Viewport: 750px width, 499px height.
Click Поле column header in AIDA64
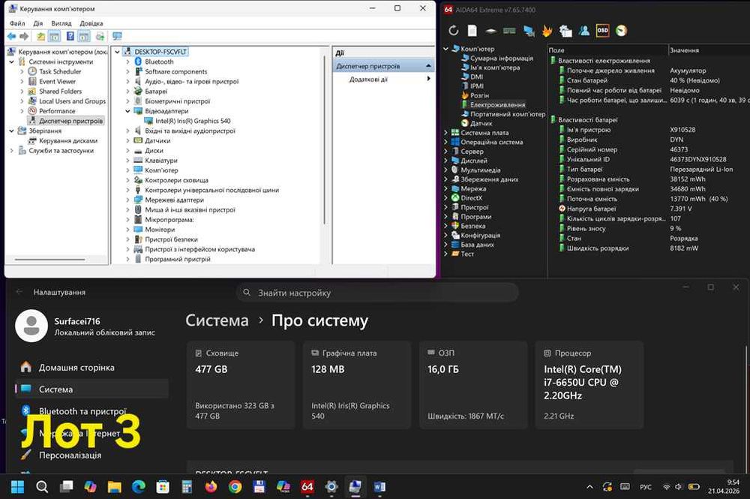[607, 50]
